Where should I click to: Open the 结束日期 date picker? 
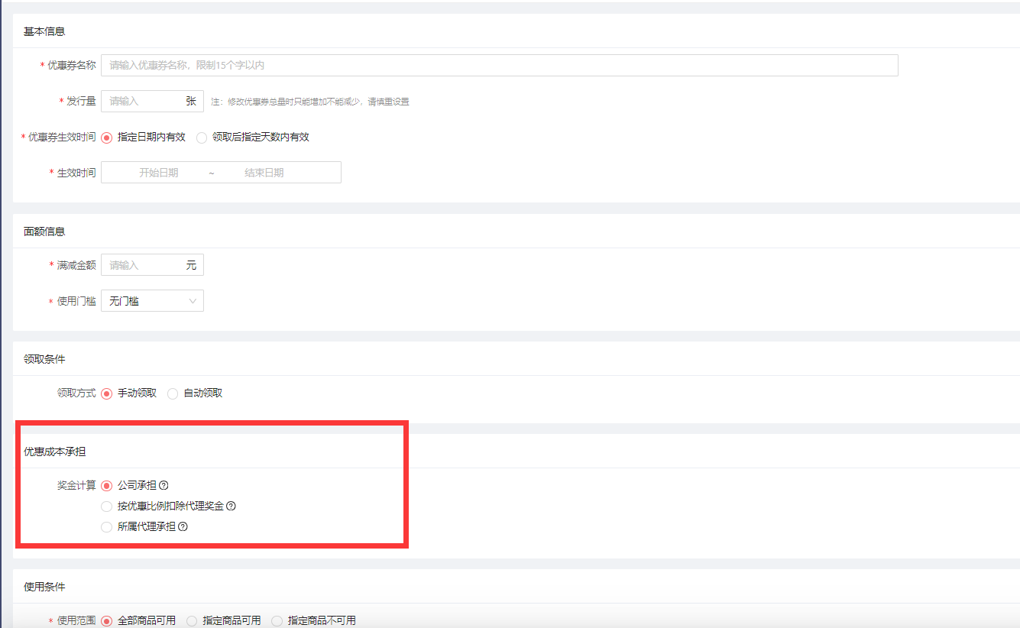[x=264, y=173]
